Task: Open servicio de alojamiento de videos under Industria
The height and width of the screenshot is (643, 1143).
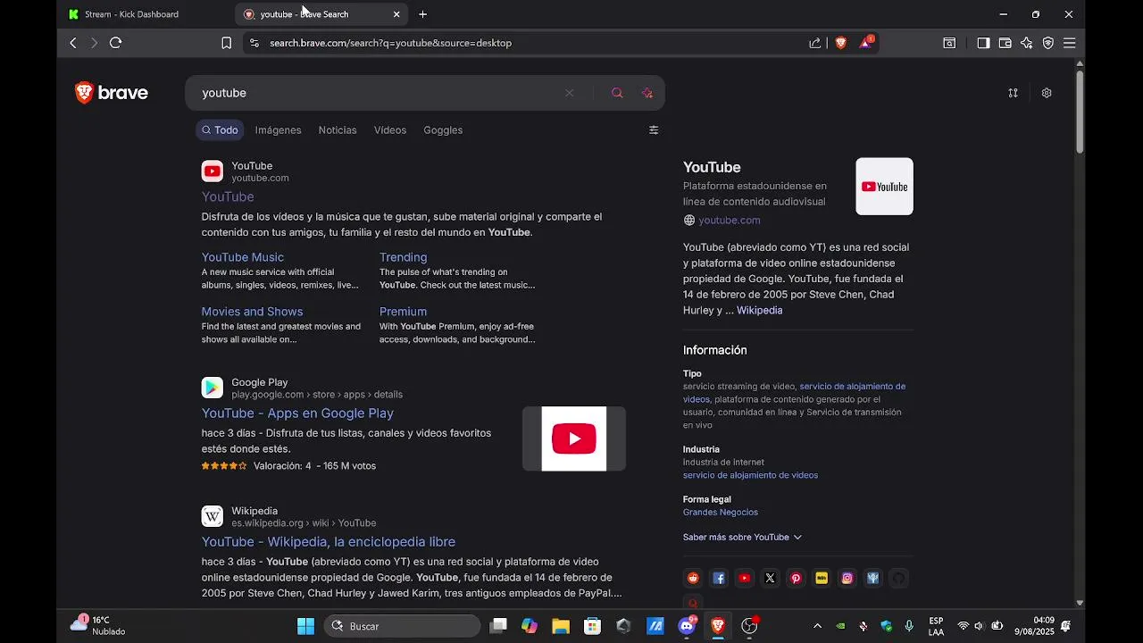Action: click(750, 476)
